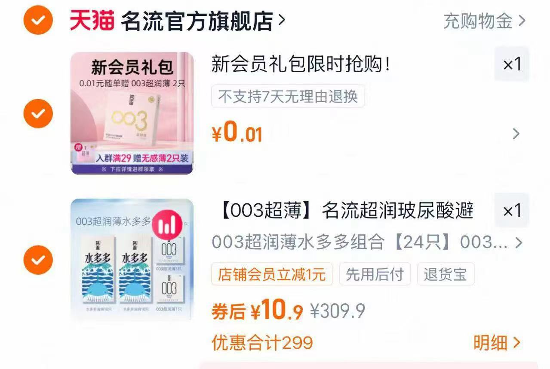Change quantity ×1 of 新会员礼包
The height and width of the screenshot is (369, 550).
click(x=512, y=64)
